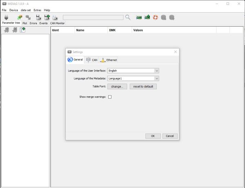Click the first gray tree icon below tabs
The width and height of the screenshot is (245, 188).
coord(7,30)
